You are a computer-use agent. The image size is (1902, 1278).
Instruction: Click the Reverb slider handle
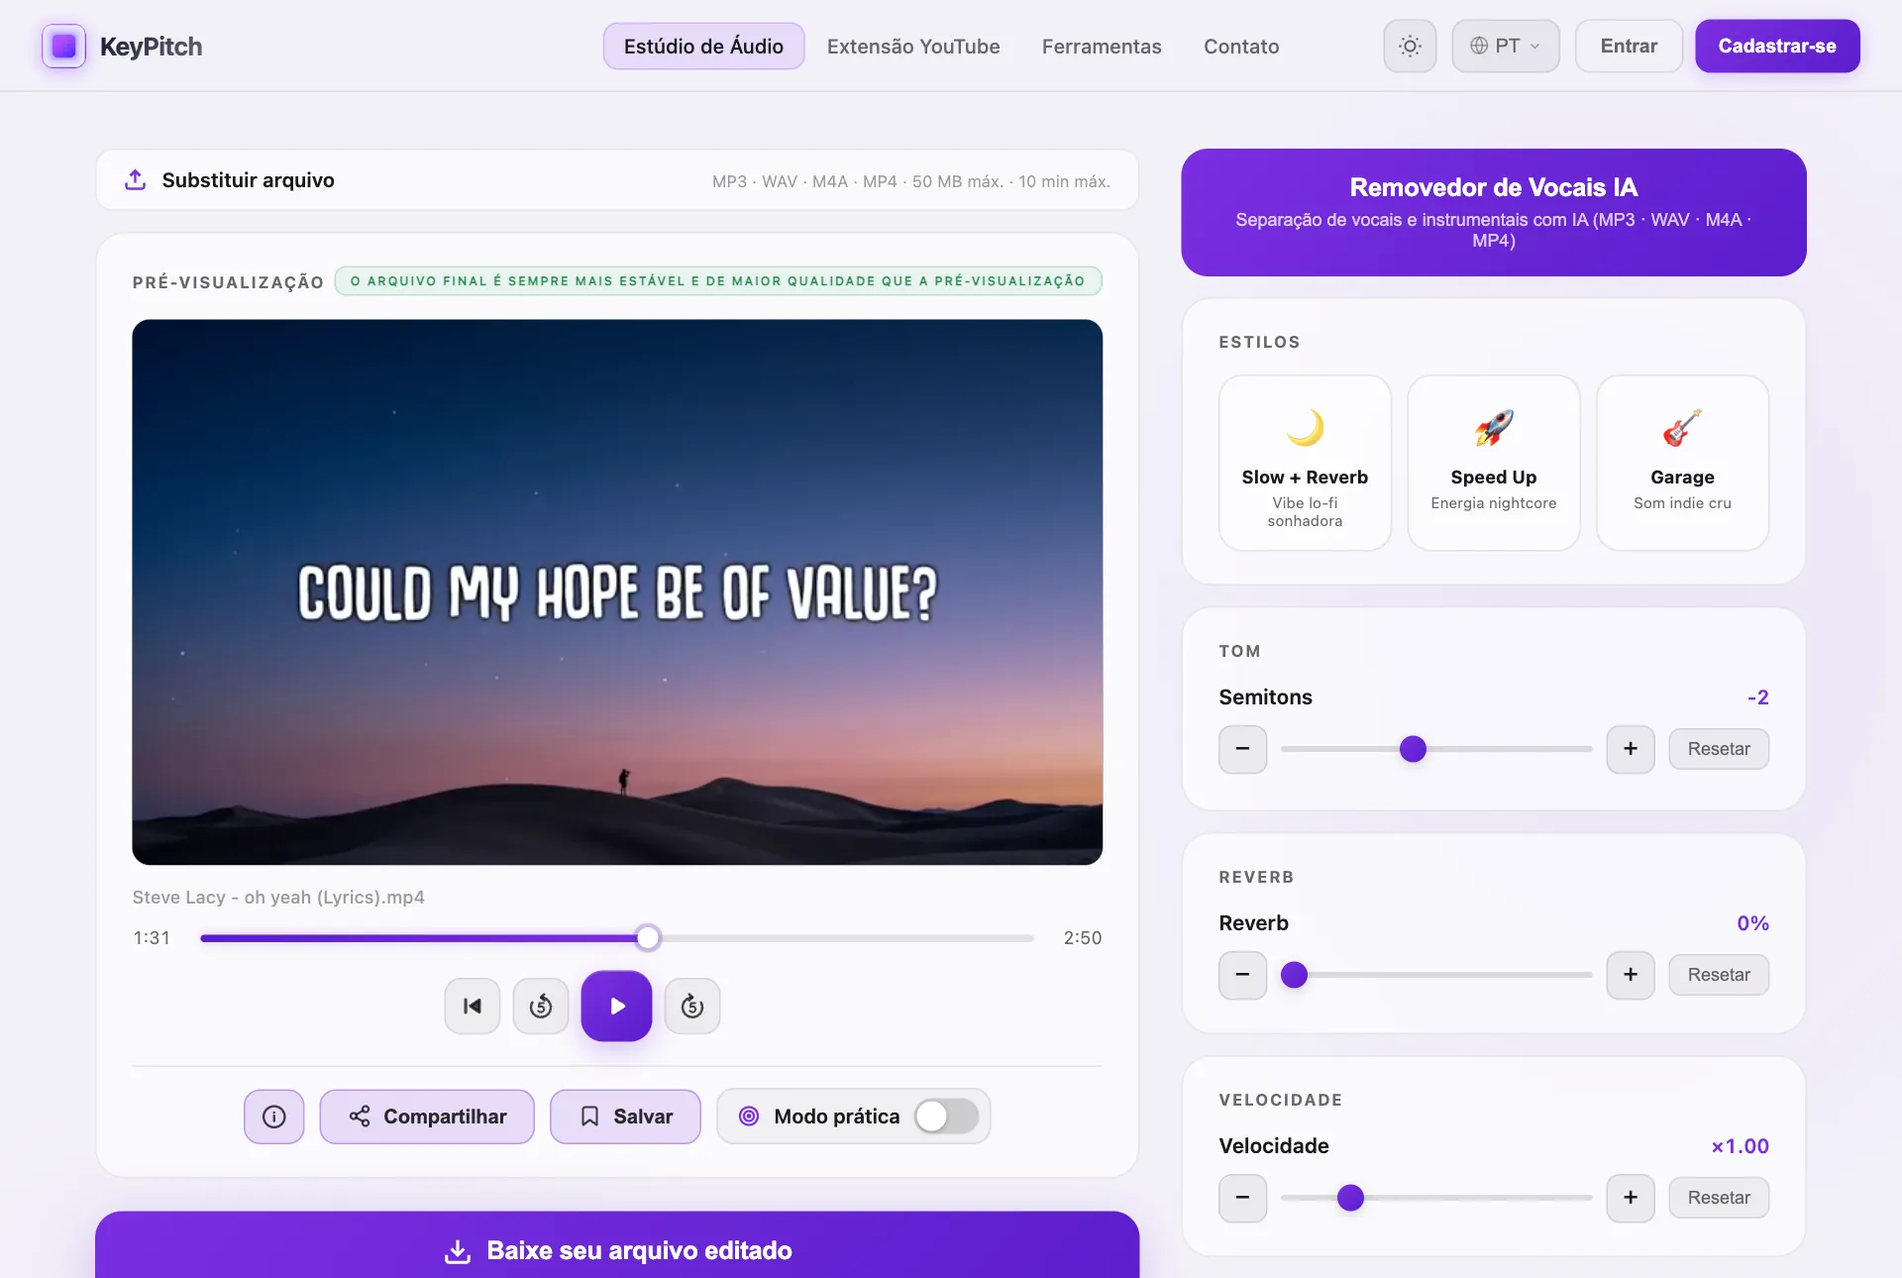click(x=1294, y=975)
